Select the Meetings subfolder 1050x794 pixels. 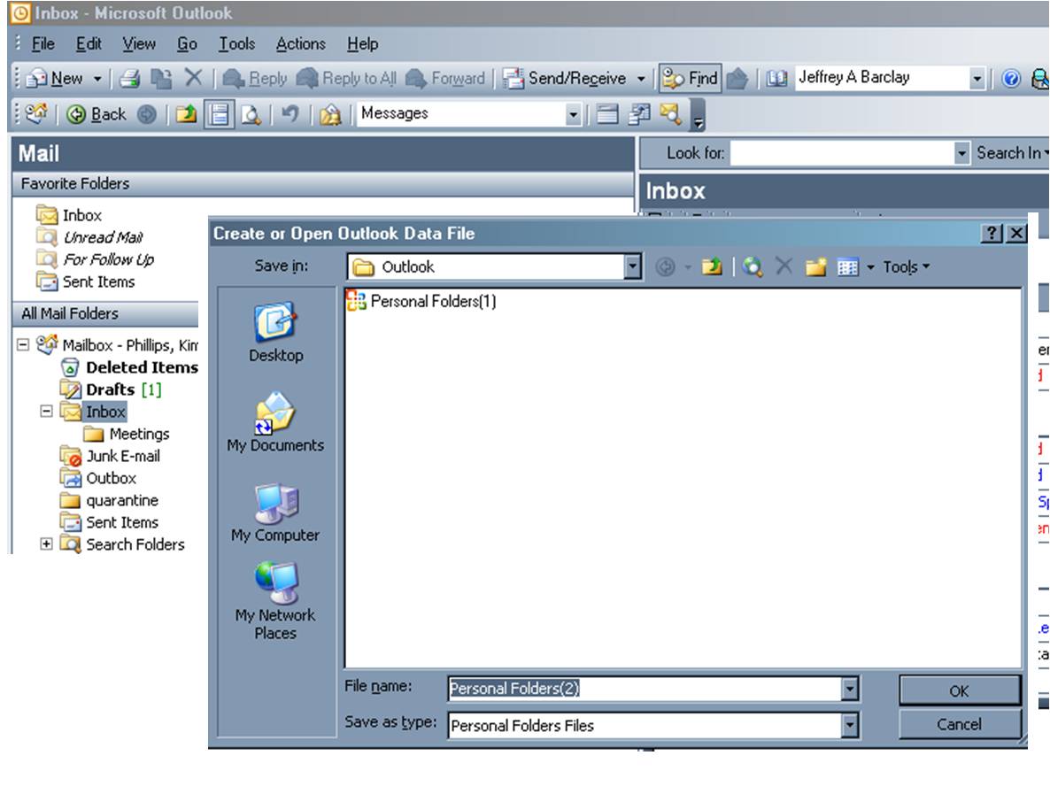[139, 434]
